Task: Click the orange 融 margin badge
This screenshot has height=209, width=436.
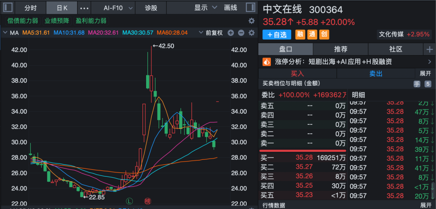Action: coord(300,35)
